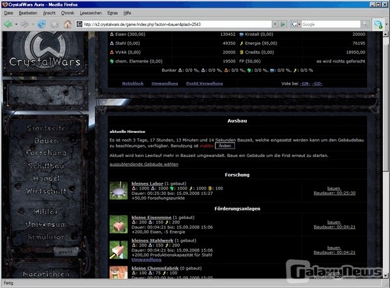Click the kleine Eisenmine building thumbnail
Image resolution: width=390 pixels, height=288 pixels.
pyautogui.click(x=118, y=224)
